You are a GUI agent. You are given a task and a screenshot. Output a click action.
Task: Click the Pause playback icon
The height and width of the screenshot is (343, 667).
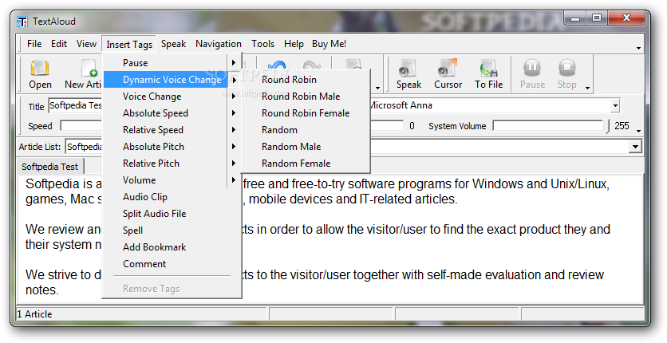point(532,68)
